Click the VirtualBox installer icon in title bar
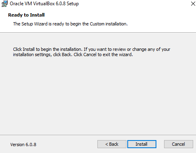This screenshot has width=196, height=153. (x=4, y=4)
